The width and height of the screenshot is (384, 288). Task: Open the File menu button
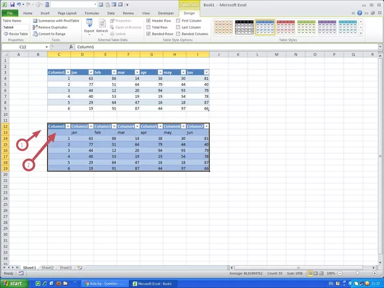click(10, 12)
